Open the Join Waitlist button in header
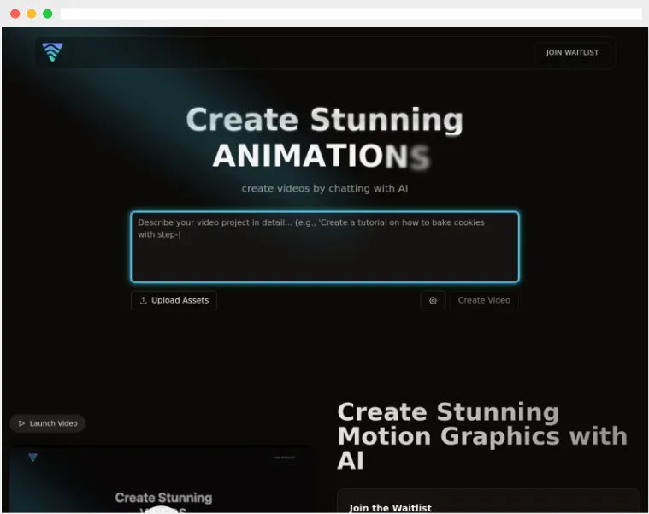Screen dimensions: 649x514 [572, 52]
